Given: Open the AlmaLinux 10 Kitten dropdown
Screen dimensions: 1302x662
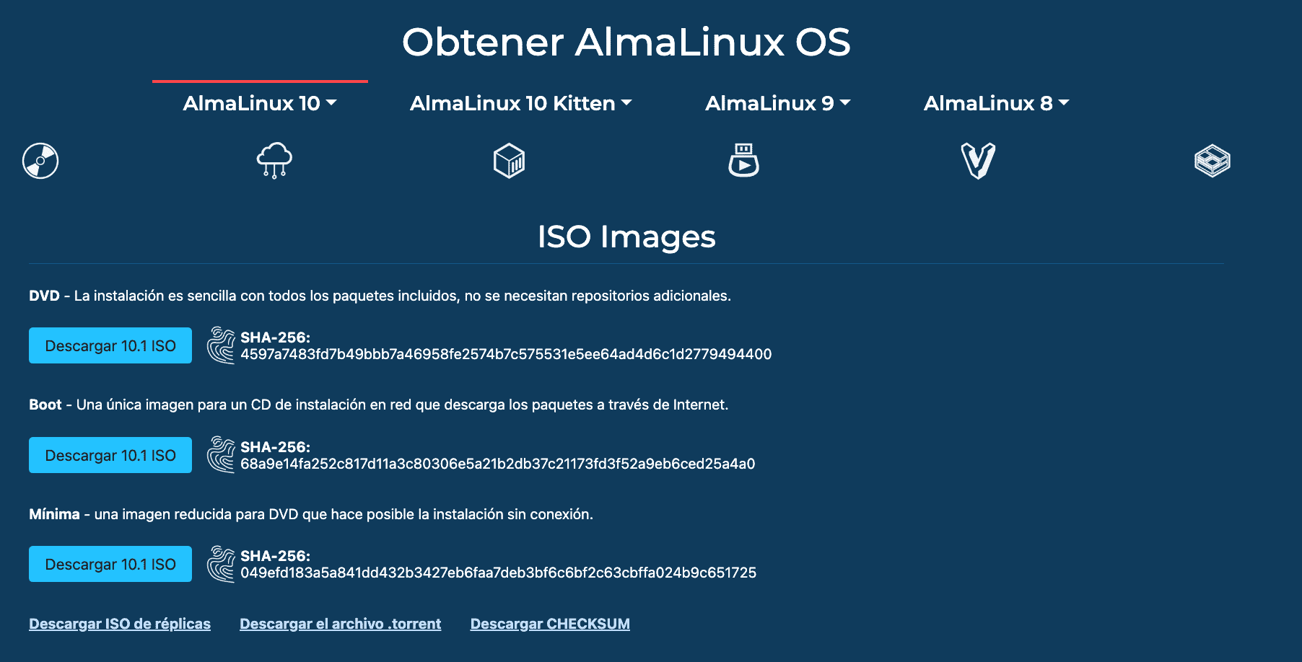Looking at the screenshot, I should pyautogui.click(x=520, y=103).
